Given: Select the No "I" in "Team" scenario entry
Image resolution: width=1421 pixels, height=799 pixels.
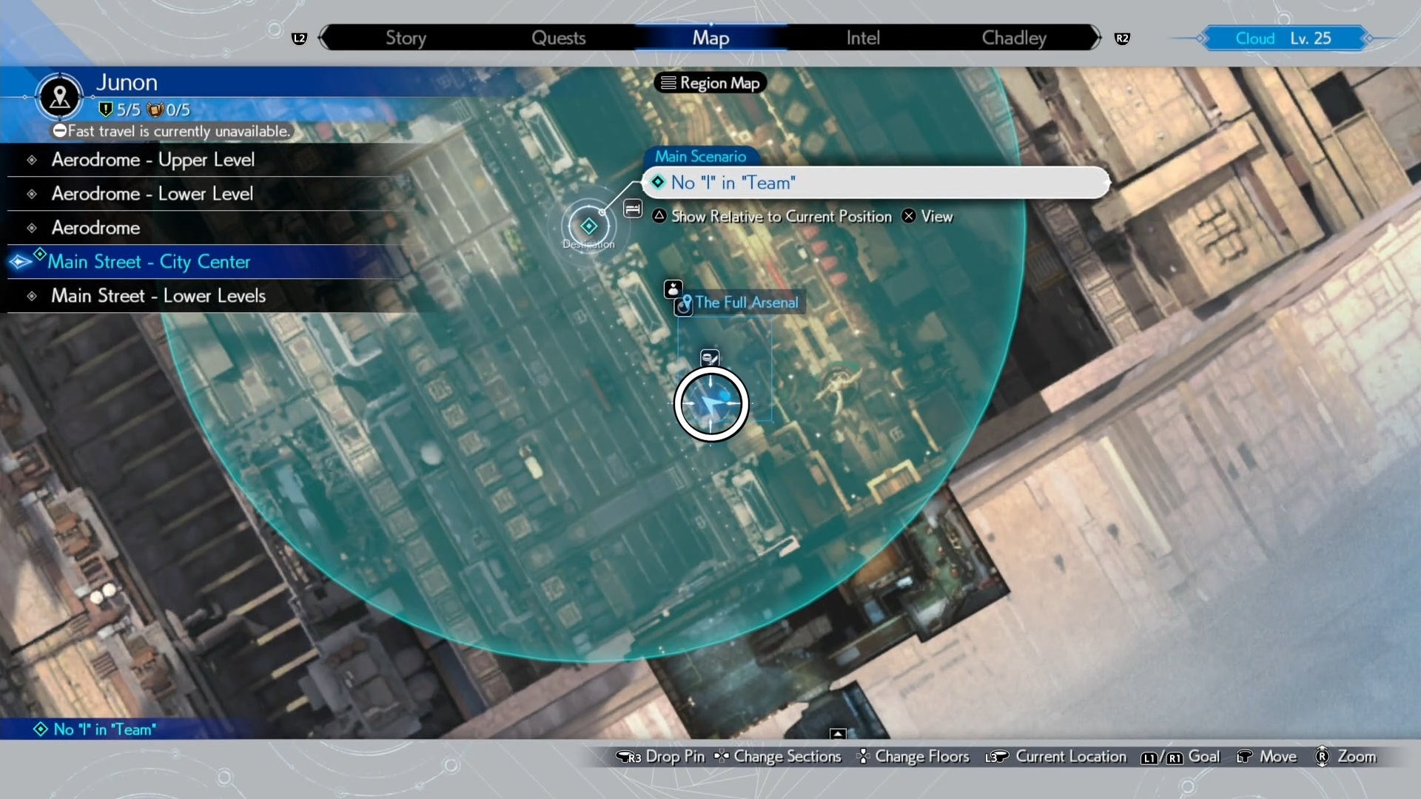Looking at the screenshot, I should tap(876, 183).
